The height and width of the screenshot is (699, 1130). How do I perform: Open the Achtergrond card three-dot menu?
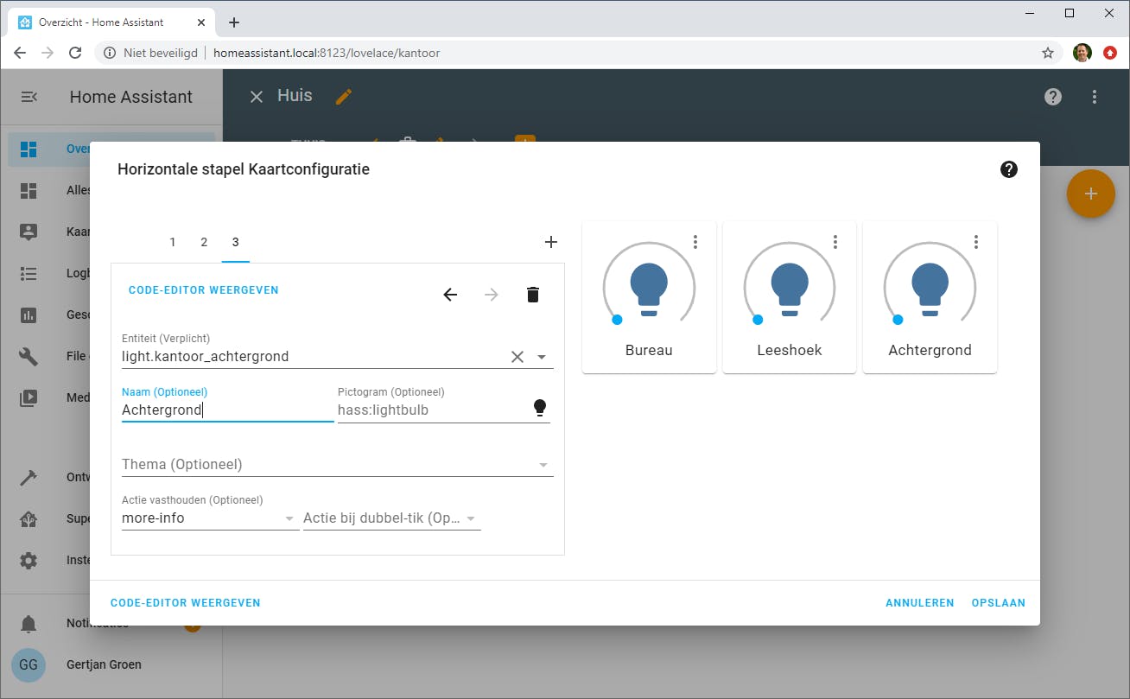(976, 242)
